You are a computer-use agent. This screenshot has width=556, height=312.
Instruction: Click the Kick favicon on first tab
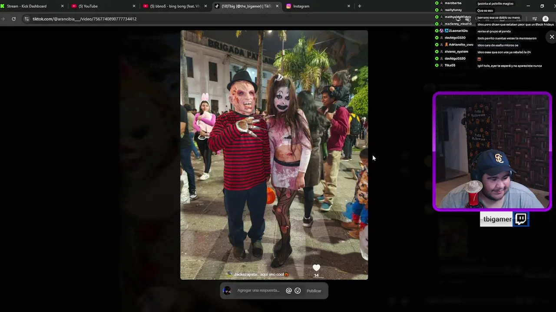coord(3,6)
